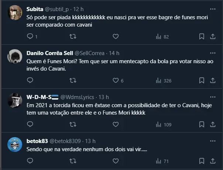Screen dimensions: 223x170
Task: Share Danilo Corrêa Sell's tweet
Action: 213,81
